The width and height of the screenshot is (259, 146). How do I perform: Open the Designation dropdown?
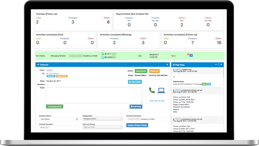[x=102, y=119]
